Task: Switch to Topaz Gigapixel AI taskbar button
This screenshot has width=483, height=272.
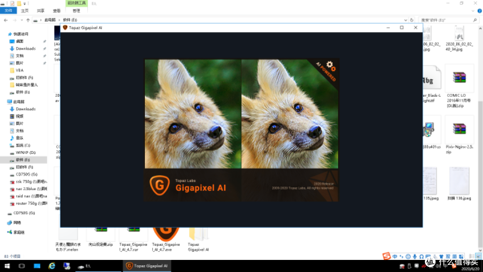Action: [x=147, y=266]
